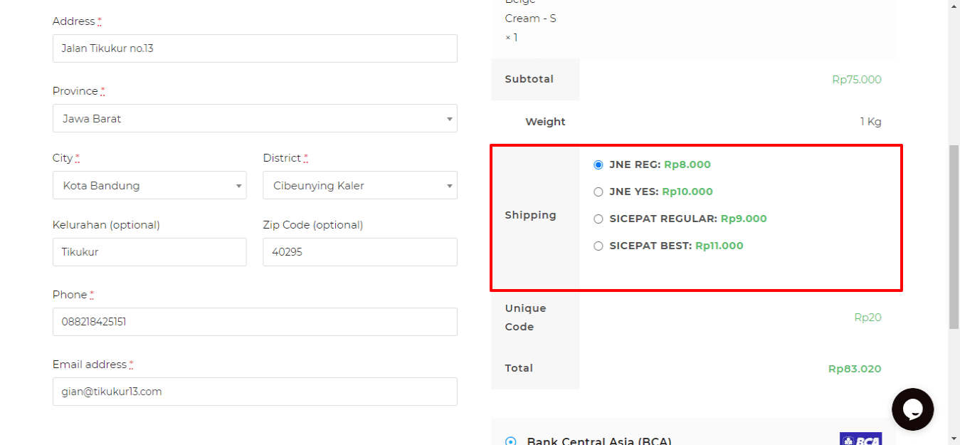960x445 pixels.
Task: Click the Rp75.000 subtotal value
Action: coord(857,80)
